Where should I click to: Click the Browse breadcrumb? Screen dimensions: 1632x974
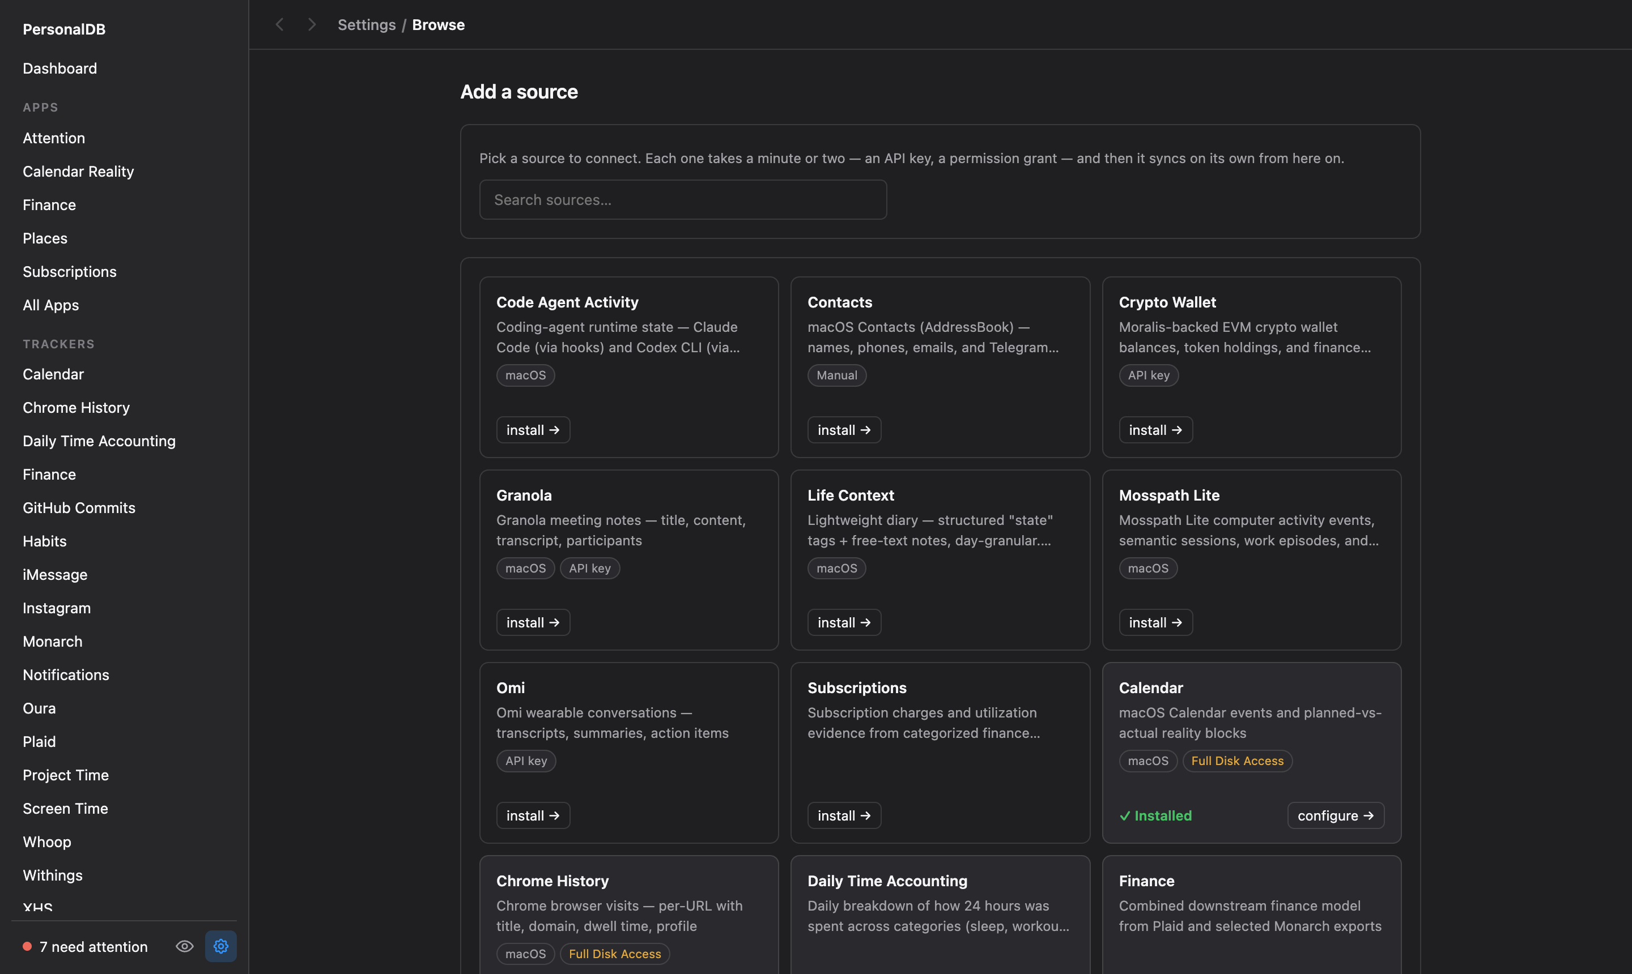(x=438, y=25)
